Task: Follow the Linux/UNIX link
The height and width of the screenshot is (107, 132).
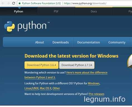Action: click(31, 88)
